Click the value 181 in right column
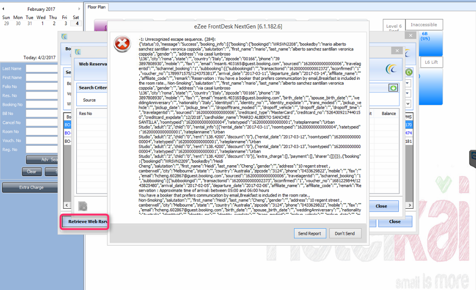The height and width of the screenshot is (290, 476). pyautogui.click(x=408, y=141)
